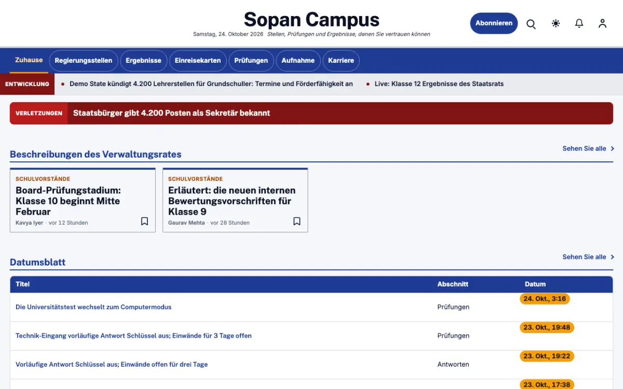Open ticker item Live: Klasse 12 Ergebnisse
623x389 pixels.
click(x=439, y=84)
